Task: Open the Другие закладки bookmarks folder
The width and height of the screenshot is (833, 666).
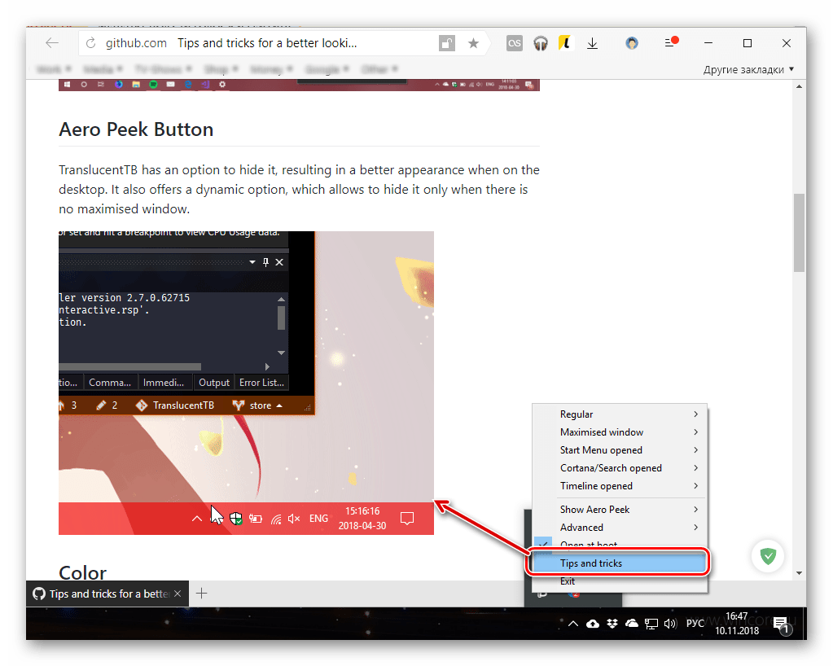Action: [748, 70]
